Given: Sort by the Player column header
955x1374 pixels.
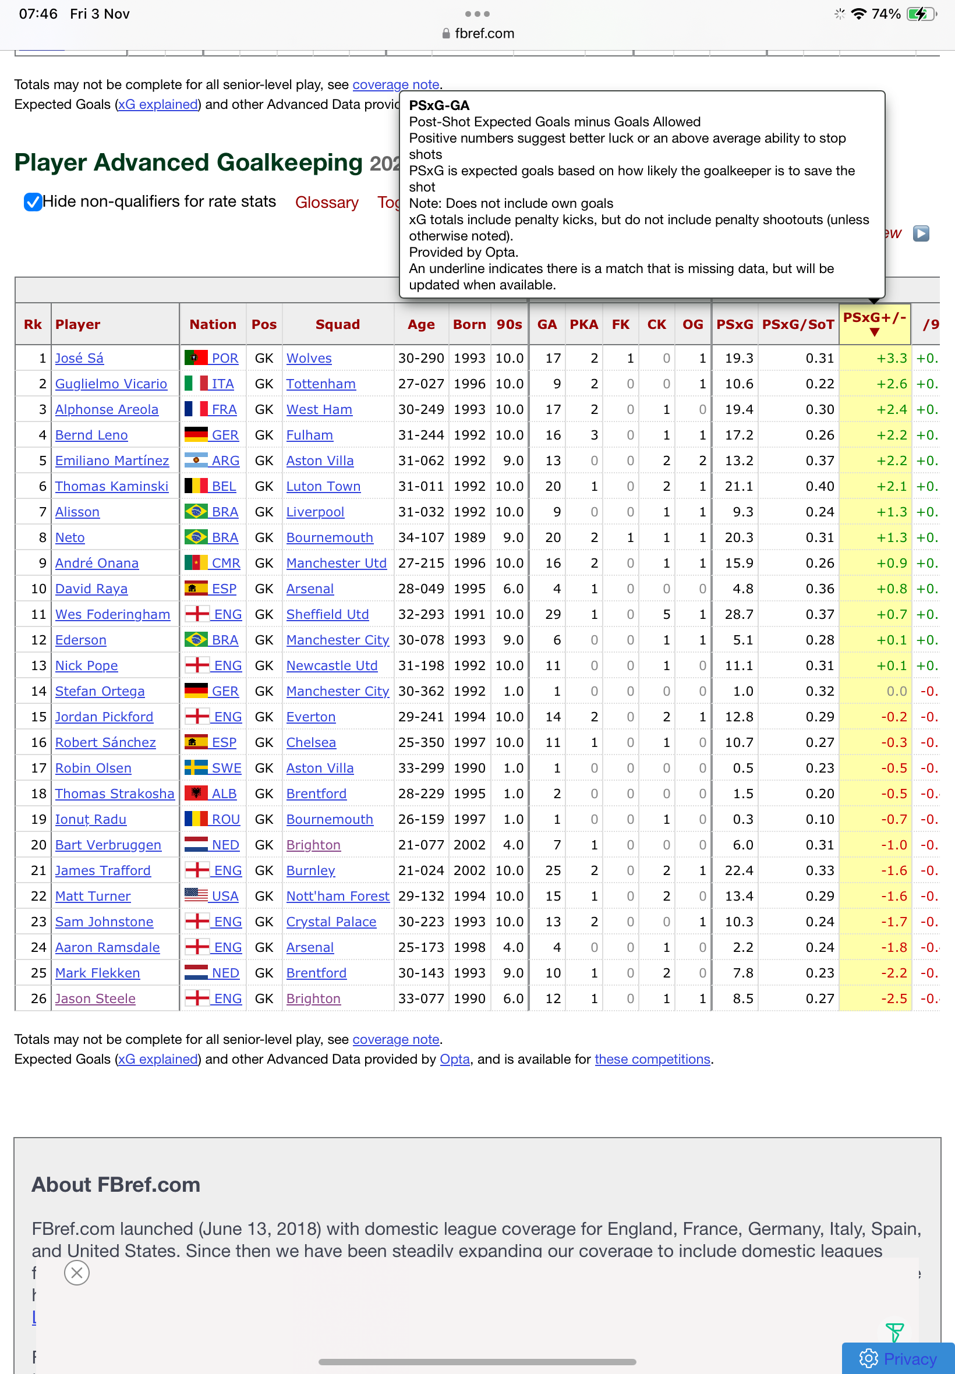Looking at the screenshot, I should (115, 324).
